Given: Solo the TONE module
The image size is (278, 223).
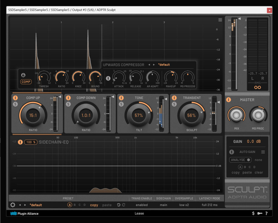Looking at the screenshot, I should pyautogui.click(x=121, y=104).
